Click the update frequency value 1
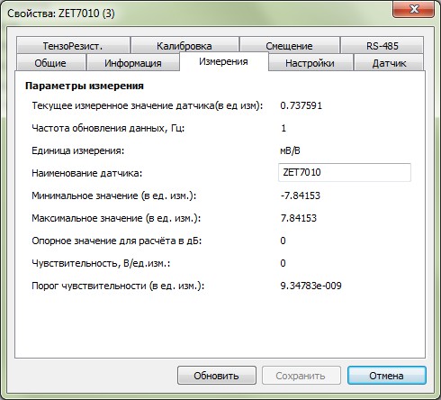 coord(283,128)
